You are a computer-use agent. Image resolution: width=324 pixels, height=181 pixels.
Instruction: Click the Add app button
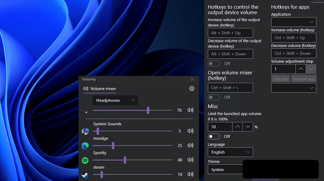coord(280,79)
